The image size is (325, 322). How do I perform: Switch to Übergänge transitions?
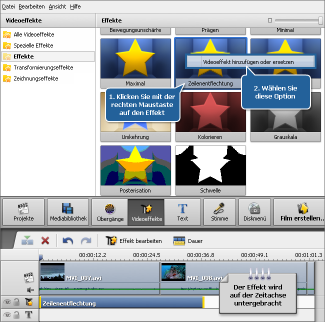(109, 212)
